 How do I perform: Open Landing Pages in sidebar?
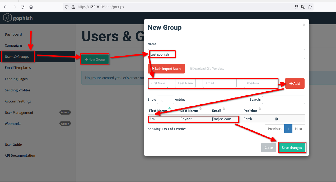pos(16,79)
